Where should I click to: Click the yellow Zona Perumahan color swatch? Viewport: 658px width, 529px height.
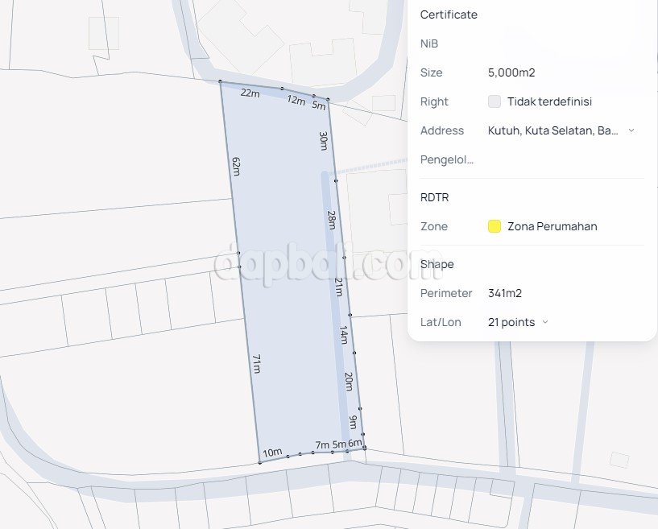[495, 226]
